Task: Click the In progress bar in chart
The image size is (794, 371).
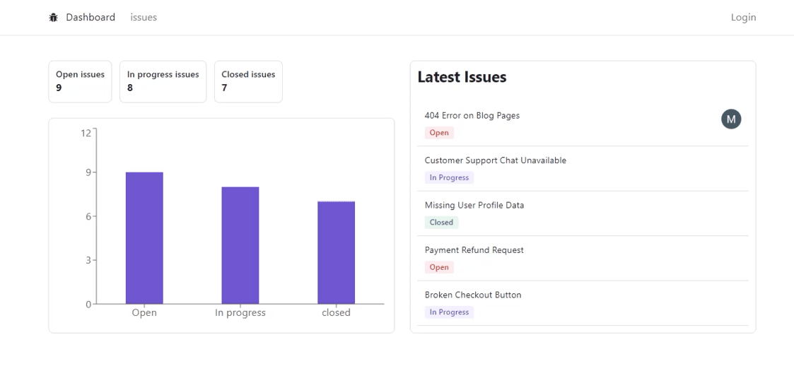Action: click(240, 245)
